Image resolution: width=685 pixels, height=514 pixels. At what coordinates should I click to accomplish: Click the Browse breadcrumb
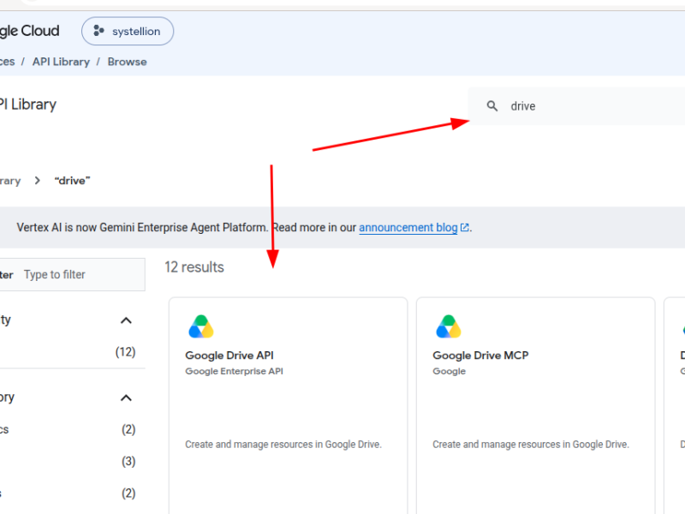(x=127, y=62)
